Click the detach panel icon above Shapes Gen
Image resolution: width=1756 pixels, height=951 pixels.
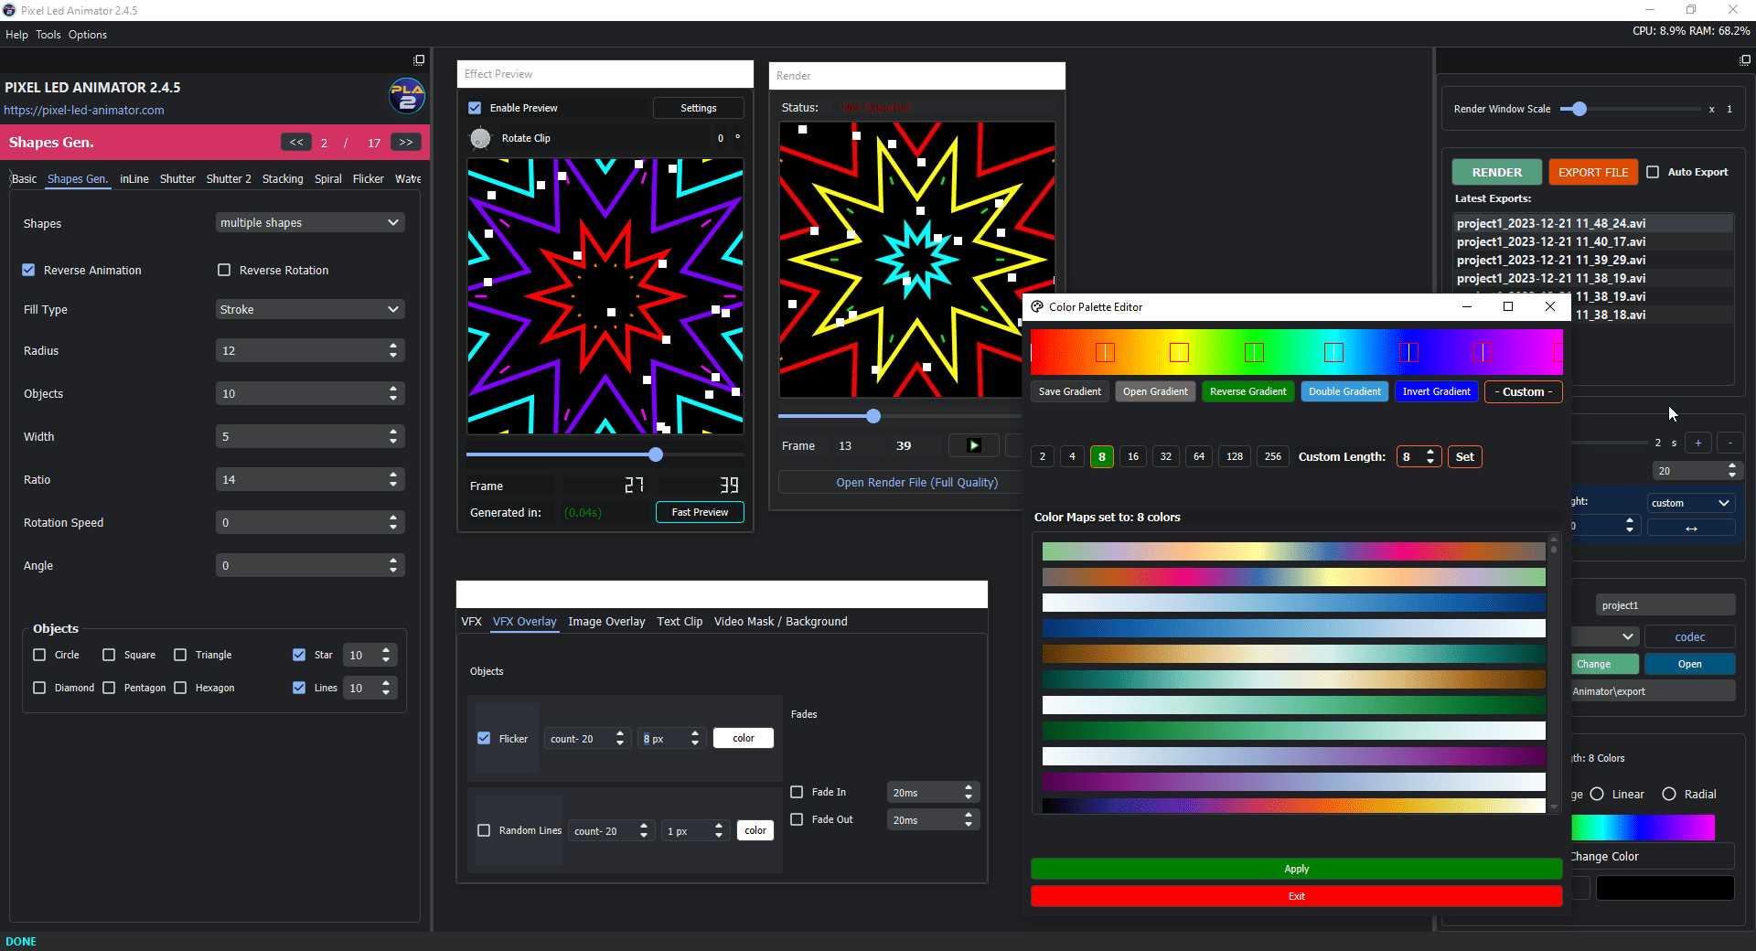(x=419, y=59)
